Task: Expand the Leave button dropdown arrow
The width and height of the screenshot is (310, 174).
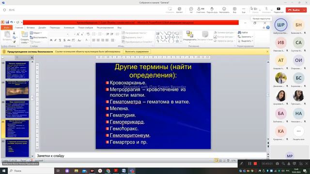Action: click(305, 10)
